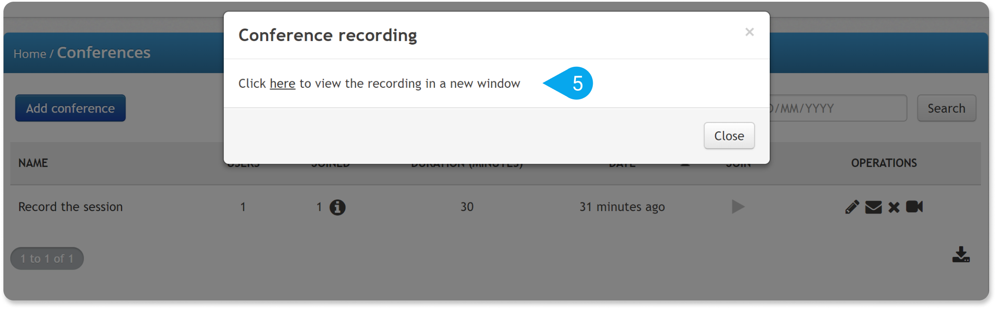Click the date DD/MM/YYYY input field

click(x=838, y=108)
